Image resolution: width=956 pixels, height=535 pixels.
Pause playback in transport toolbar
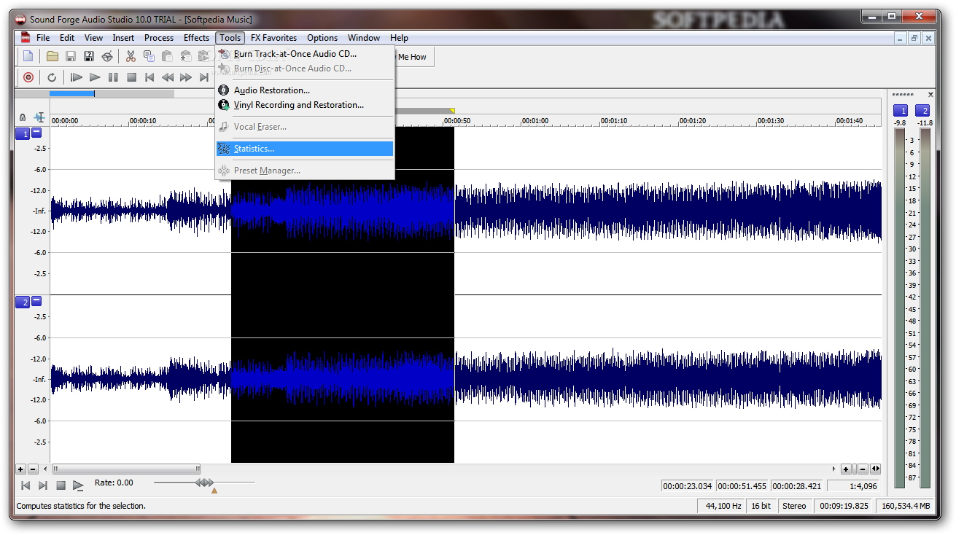pos(113,77)
